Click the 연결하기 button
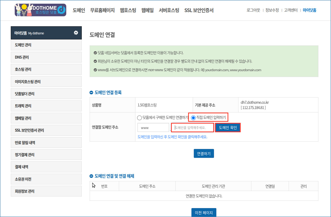 (204, 154)
